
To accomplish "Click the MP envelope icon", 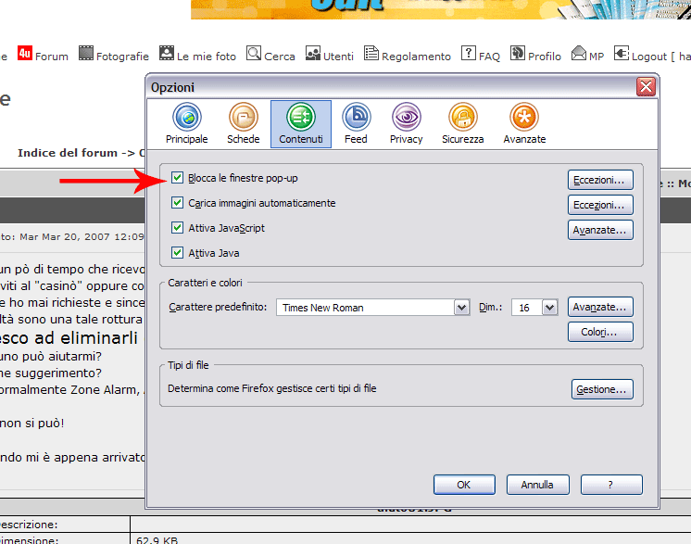I will (x=579, y=53).
